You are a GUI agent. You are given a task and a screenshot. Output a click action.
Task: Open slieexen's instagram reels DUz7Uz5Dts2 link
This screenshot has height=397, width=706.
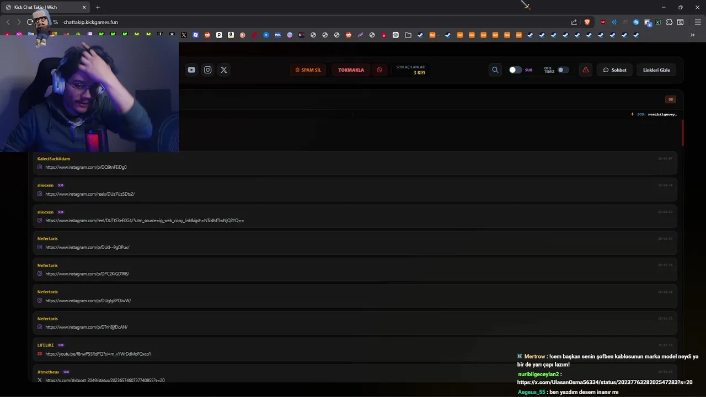click(90, 194)
